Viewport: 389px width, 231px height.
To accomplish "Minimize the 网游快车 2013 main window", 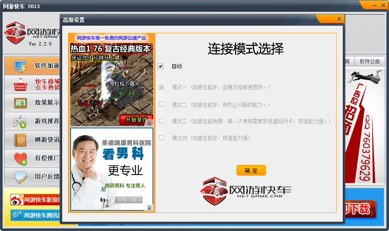I will pos(375,5).
